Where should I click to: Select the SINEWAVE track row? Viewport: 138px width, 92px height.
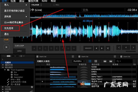tap(86, 69)
